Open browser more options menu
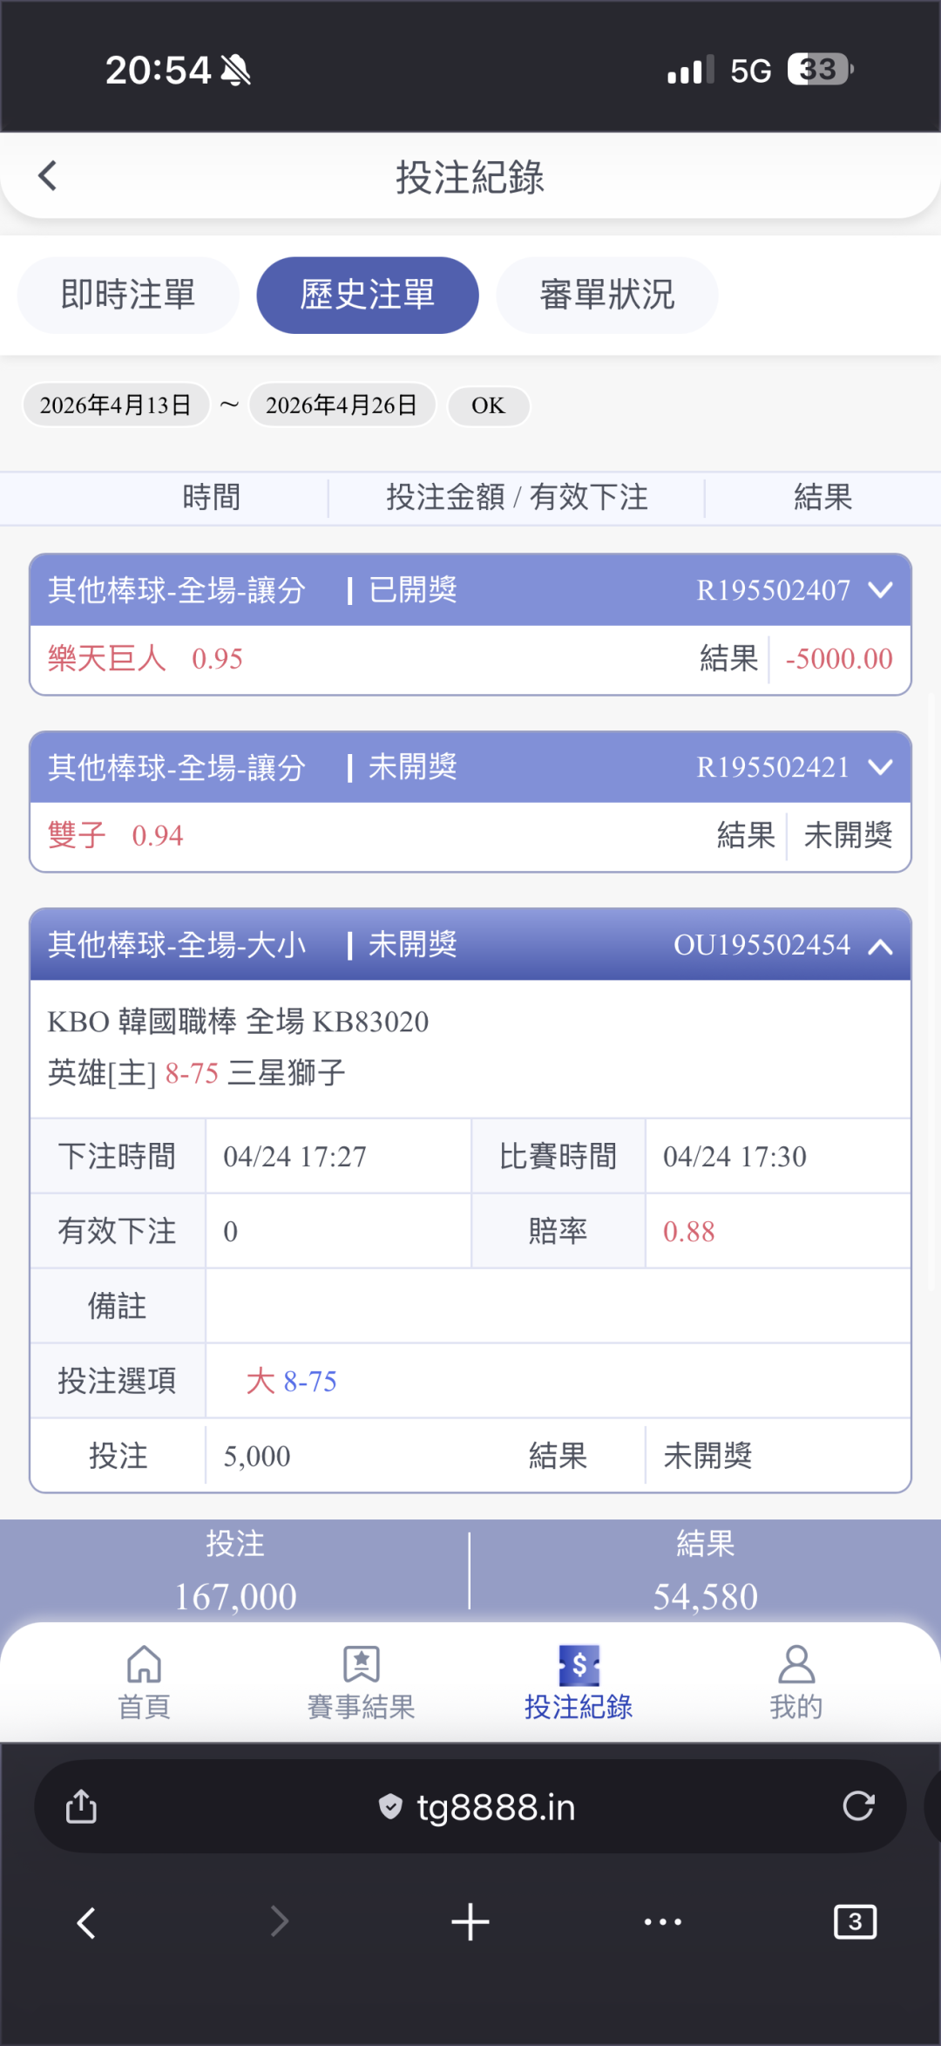941x2046 pixels. coord(662,1921)
